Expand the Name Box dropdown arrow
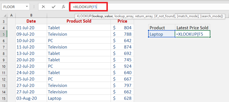229x102 pixels. 27,7
